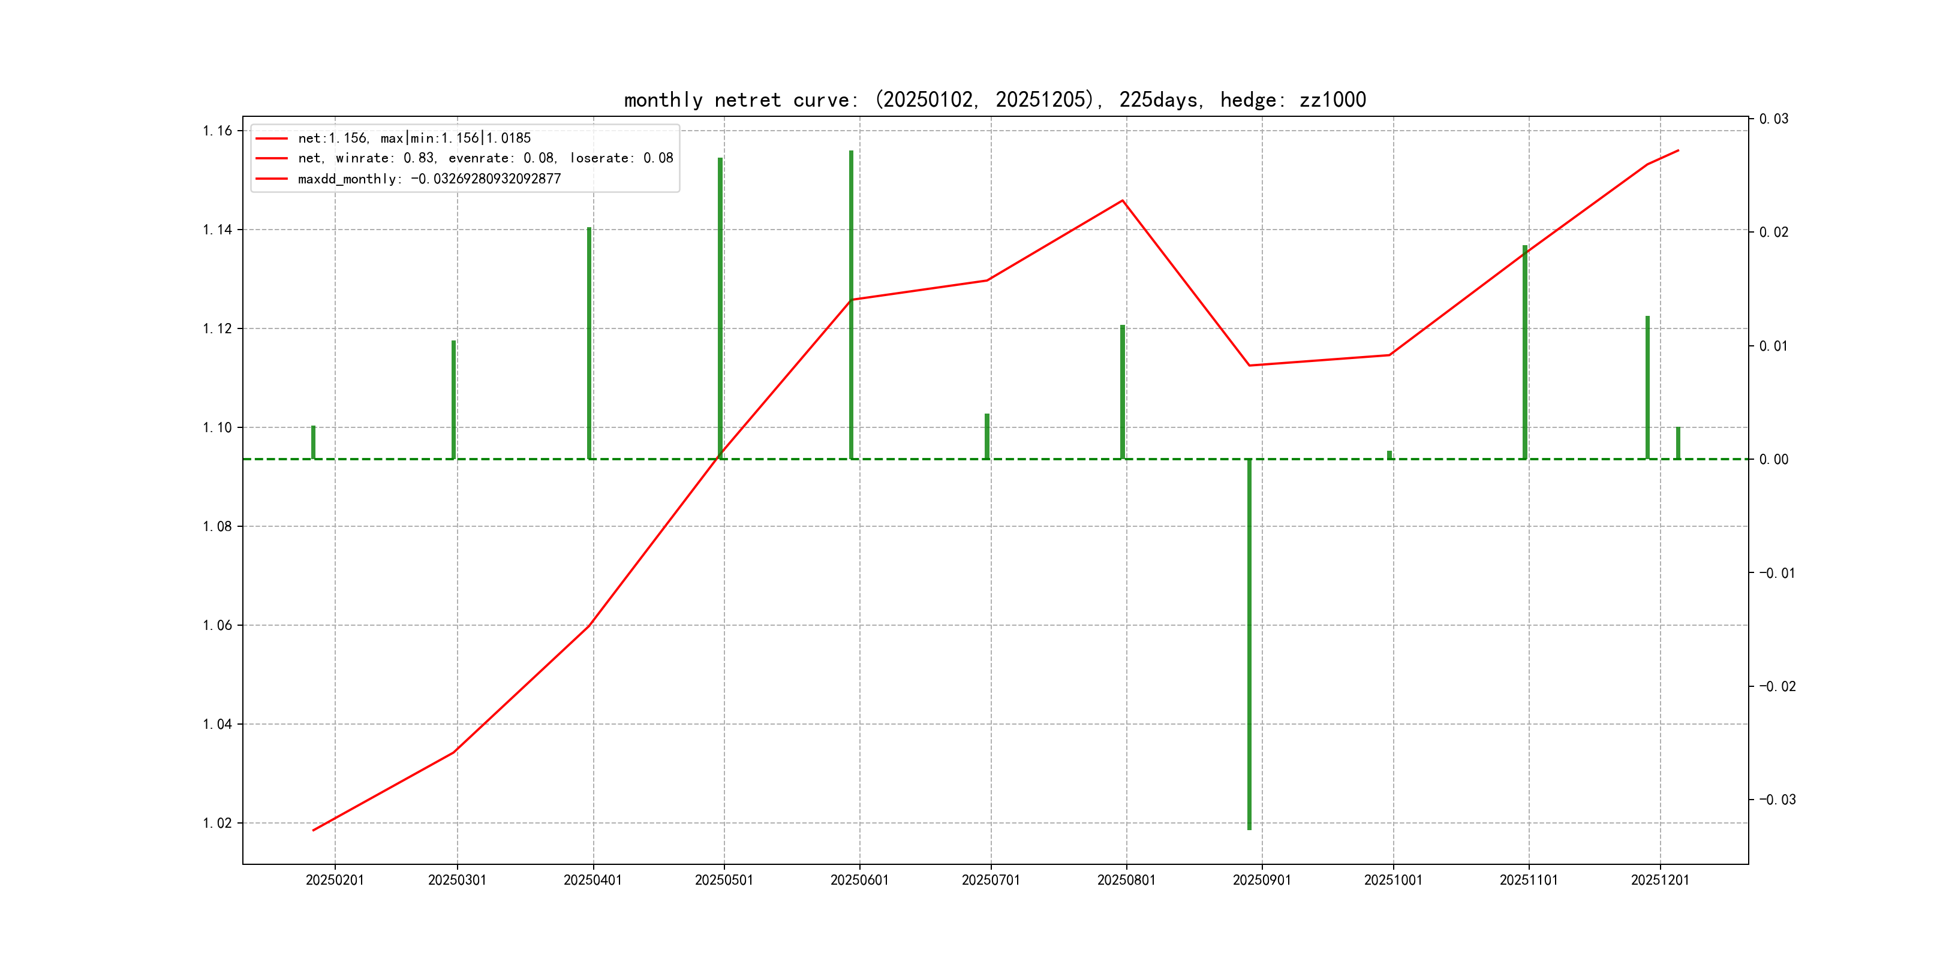The width and height of the screenshot is (1943, 971).
Task: Click the 1.10 left axis label
Action: click(x=217, y=427)
